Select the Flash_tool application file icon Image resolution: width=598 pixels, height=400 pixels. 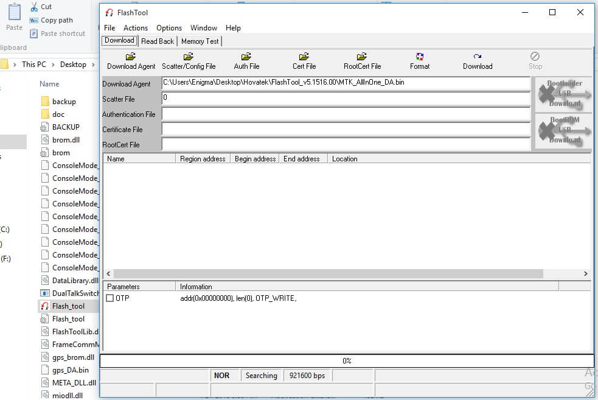[x=45, y=306]
